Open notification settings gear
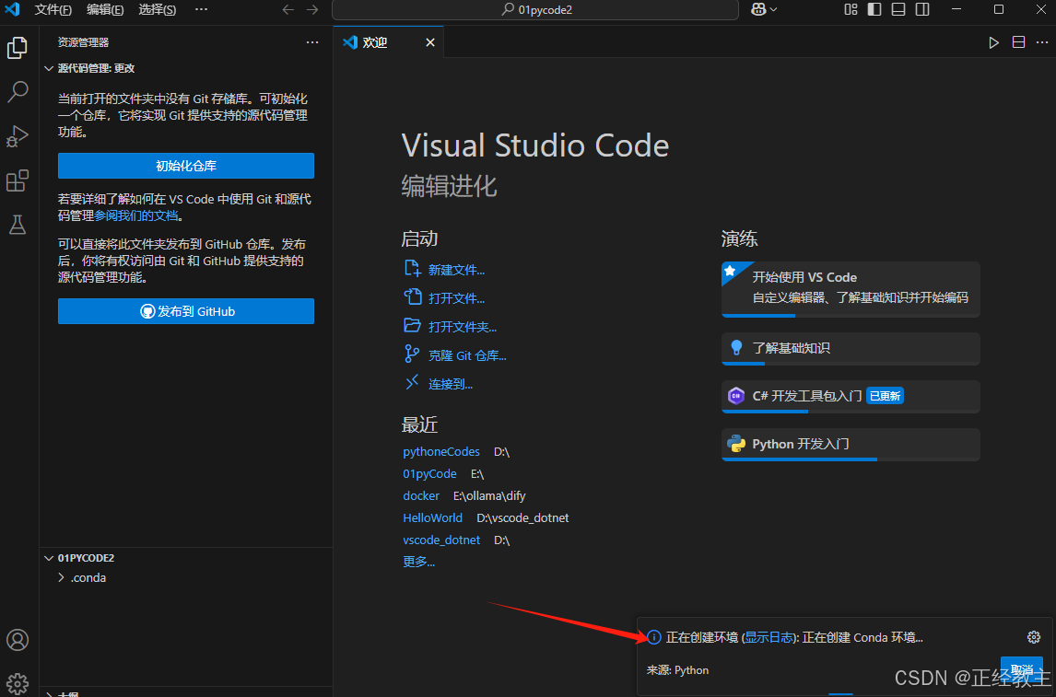1056x697 pixels. pyautogui.click(x=1034, y=637)
